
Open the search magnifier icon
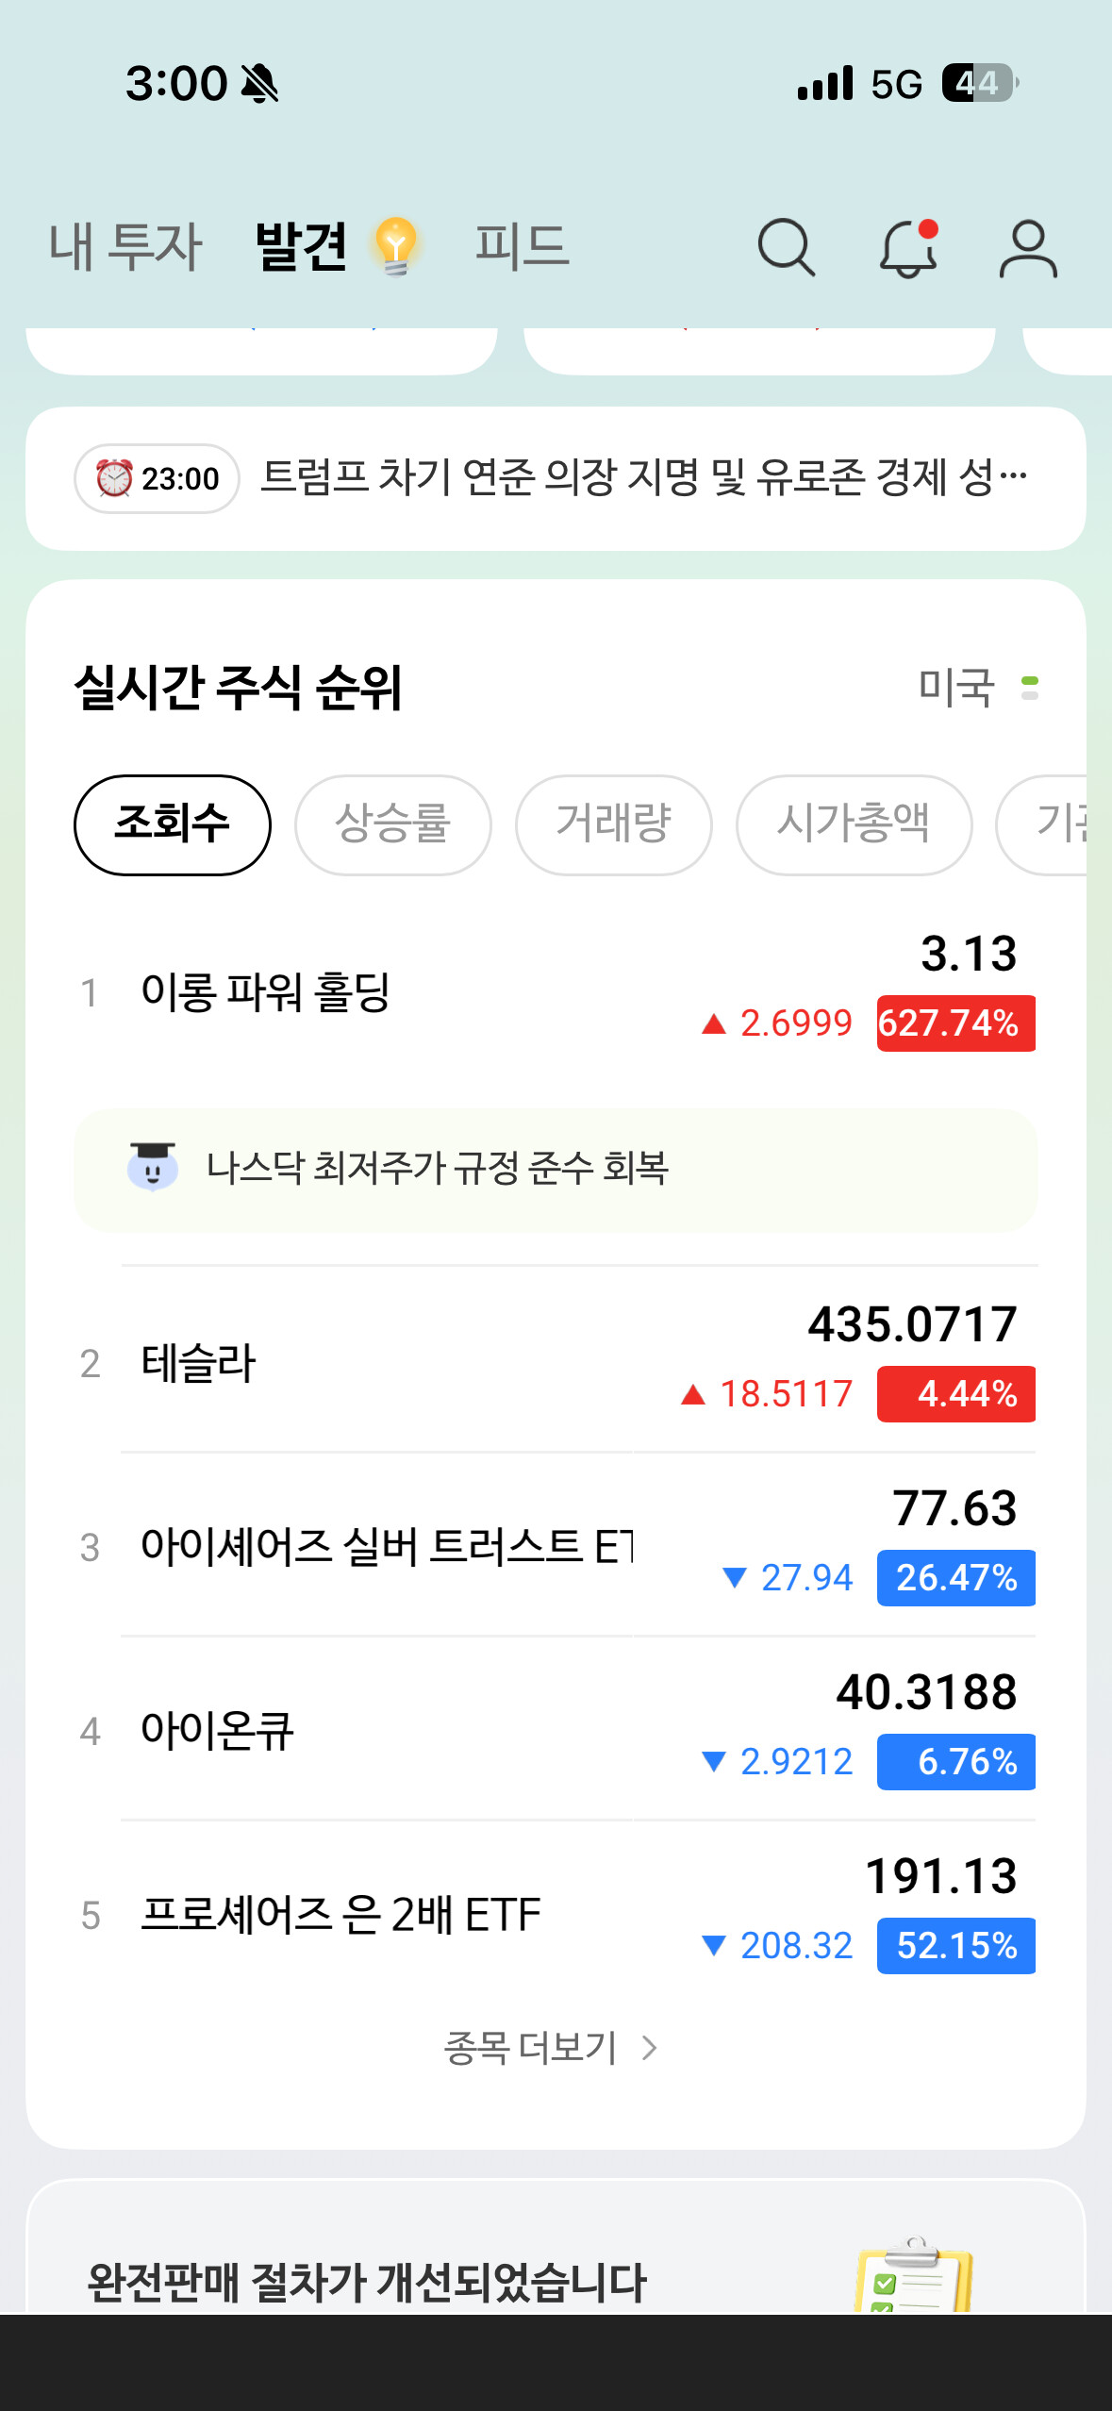click(786, 248)
